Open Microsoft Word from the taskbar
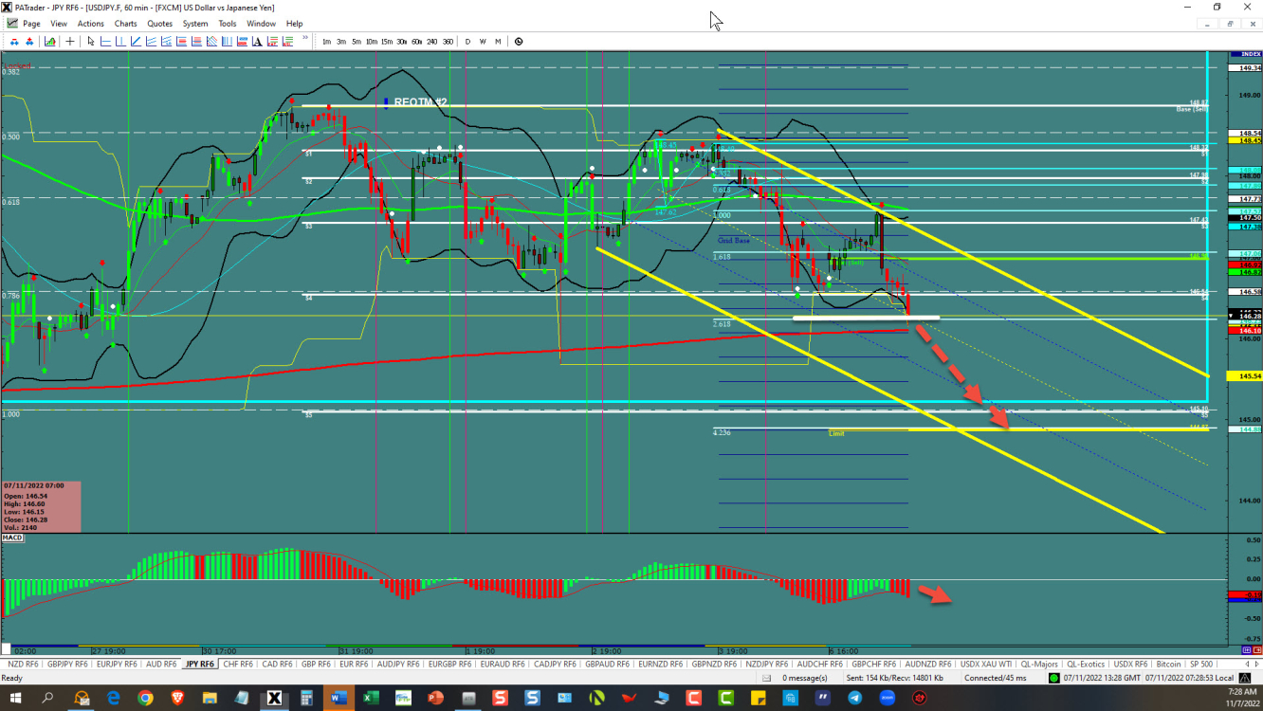Screen dimensions: 1263x711 pyautogui.click(x=339, y=699)
